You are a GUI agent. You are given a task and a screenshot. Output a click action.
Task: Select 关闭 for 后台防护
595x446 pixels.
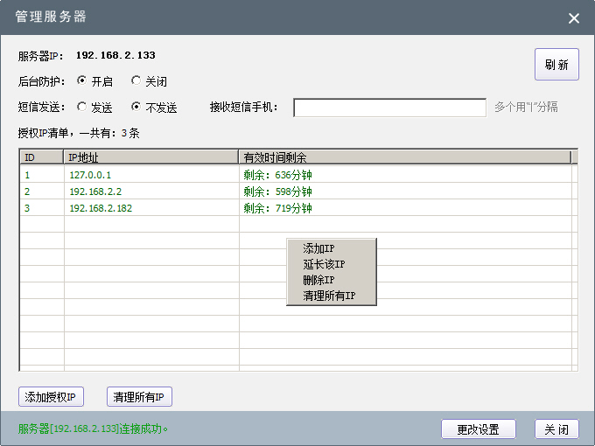(136, 81)
